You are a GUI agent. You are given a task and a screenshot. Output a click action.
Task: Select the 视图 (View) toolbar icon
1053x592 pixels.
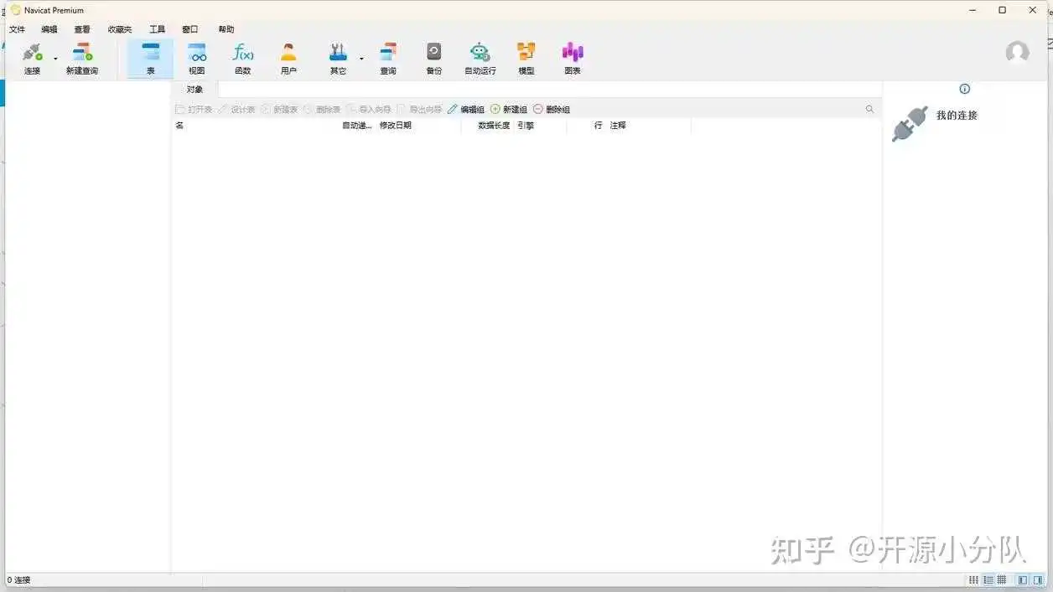[x=196, y=58]
